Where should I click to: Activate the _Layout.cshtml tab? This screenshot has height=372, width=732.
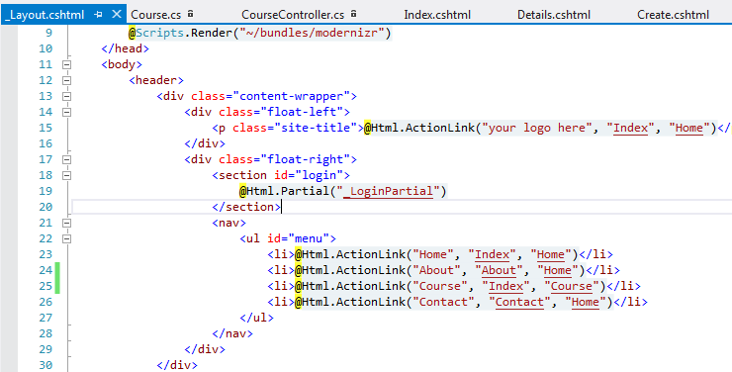point(44,15)
